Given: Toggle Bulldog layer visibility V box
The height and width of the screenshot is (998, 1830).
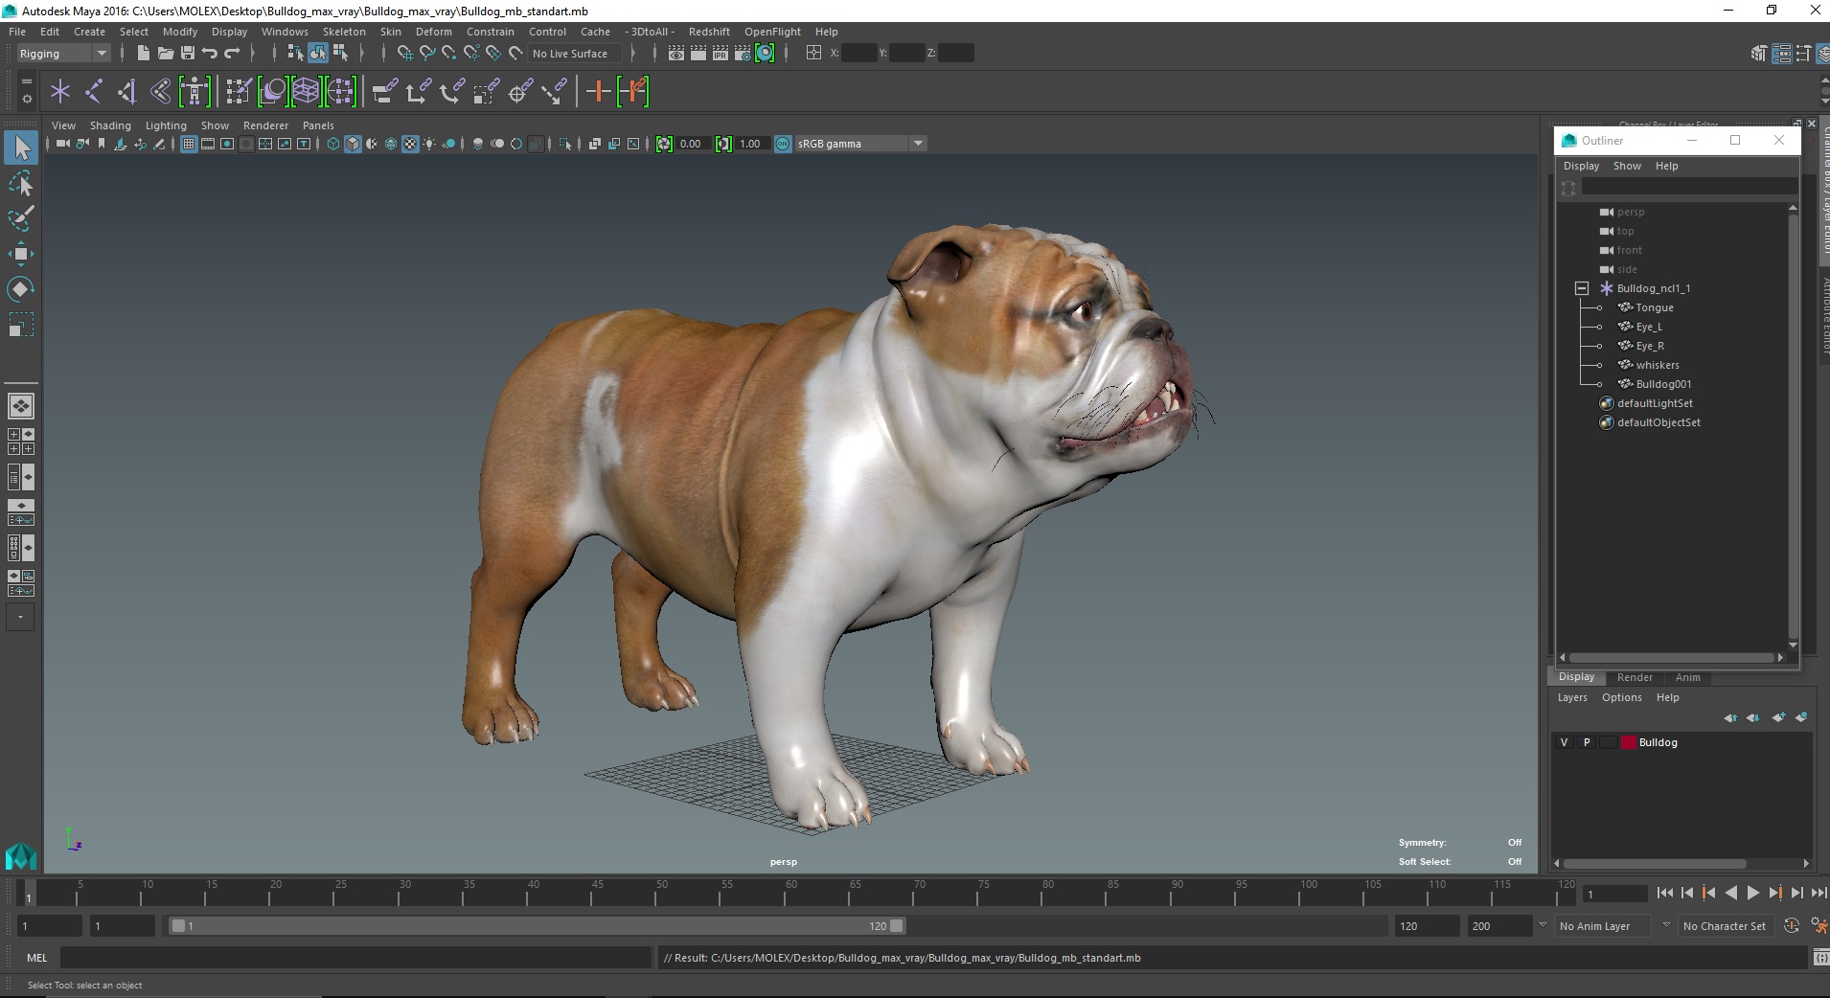Looking at the screenshot, I should 1565,742.
